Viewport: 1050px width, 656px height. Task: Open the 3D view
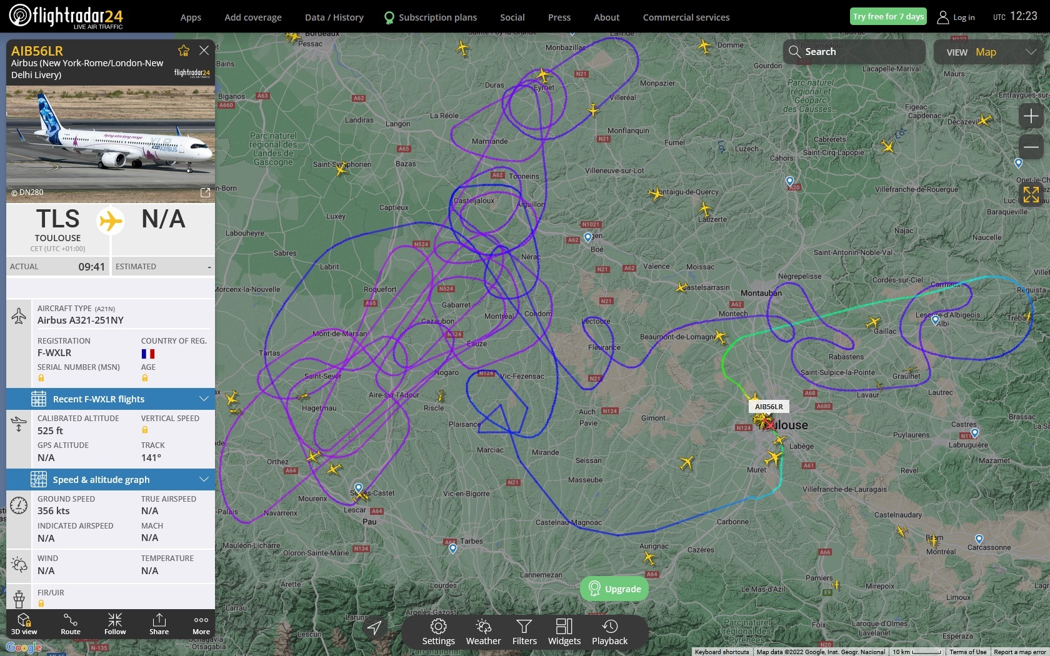coord(24,624)
